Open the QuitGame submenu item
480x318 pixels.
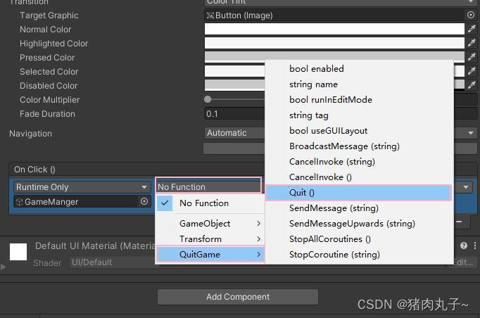coord(210,255)
